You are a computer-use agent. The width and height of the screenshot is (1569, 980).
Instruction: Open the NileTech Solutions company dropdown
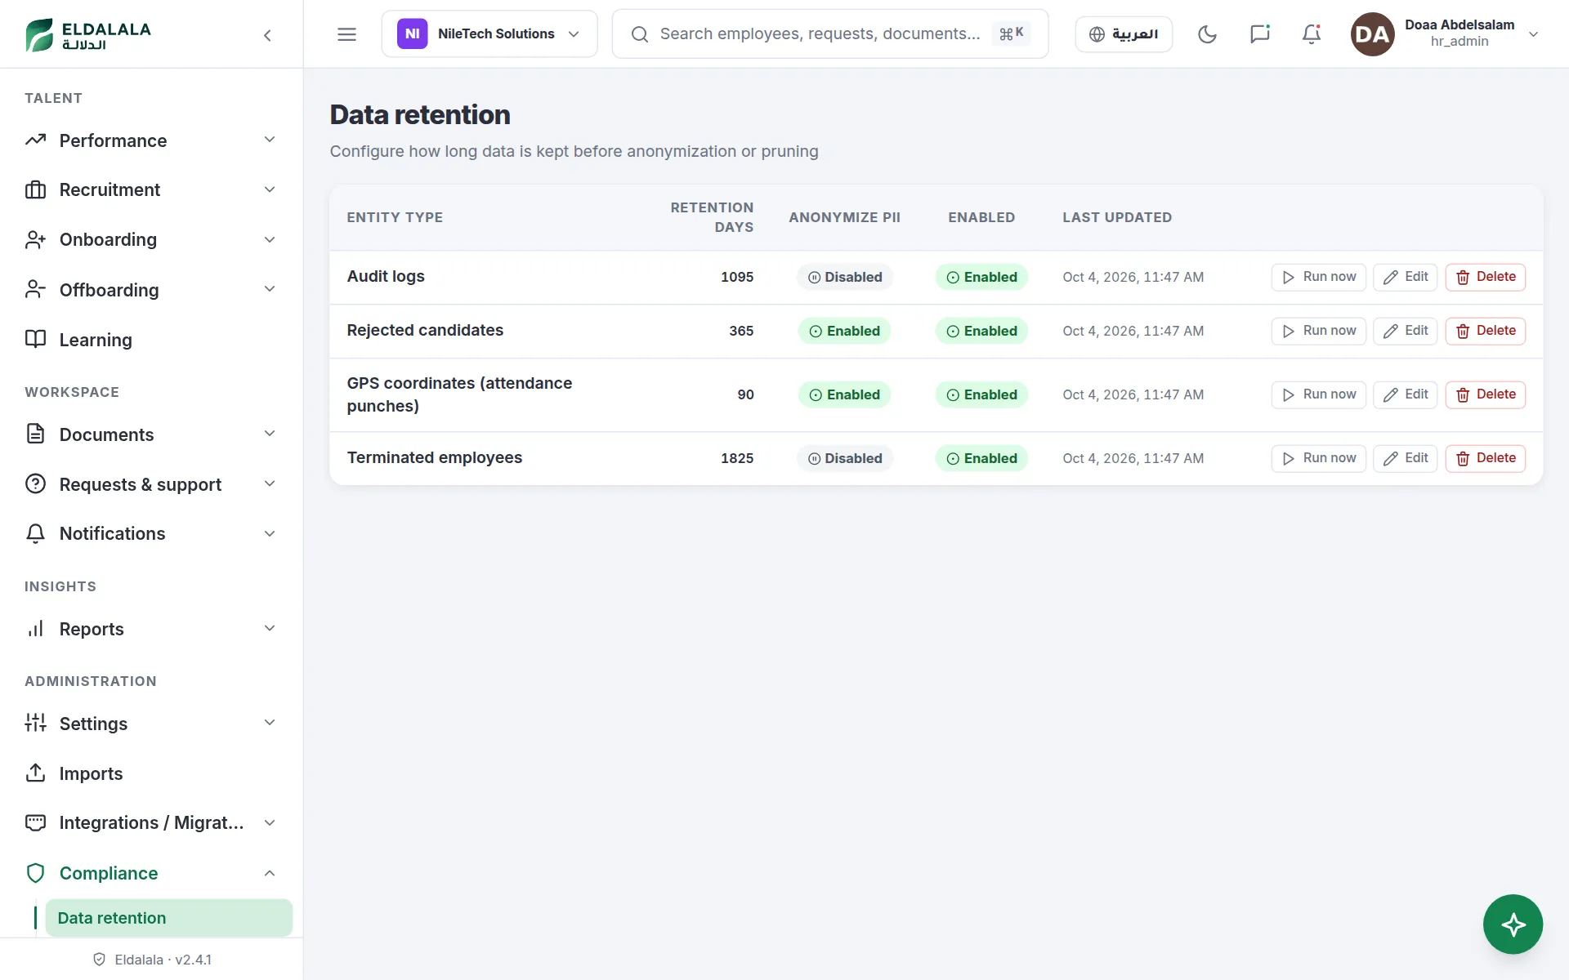489,34
